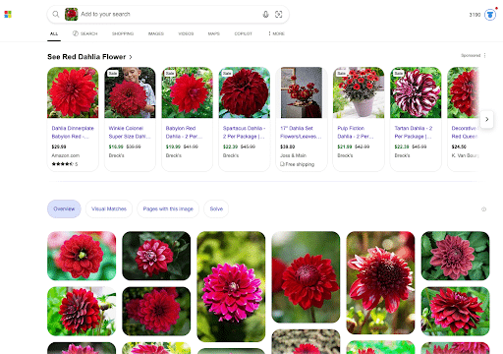
Task: Advance the product carousel with right arrow
Action: 487,119
